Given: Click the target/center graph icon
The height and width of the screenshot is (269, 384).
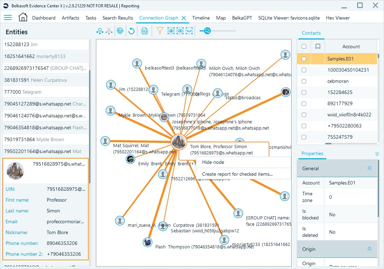Looking at the screenshot, I should pos(120,31).
